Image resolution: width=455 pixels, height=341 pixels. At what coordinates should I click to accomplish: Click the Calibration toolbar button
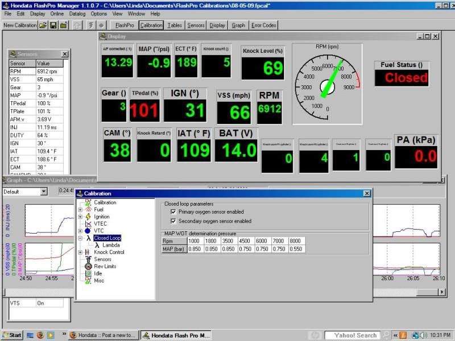[x=151, y=25]
